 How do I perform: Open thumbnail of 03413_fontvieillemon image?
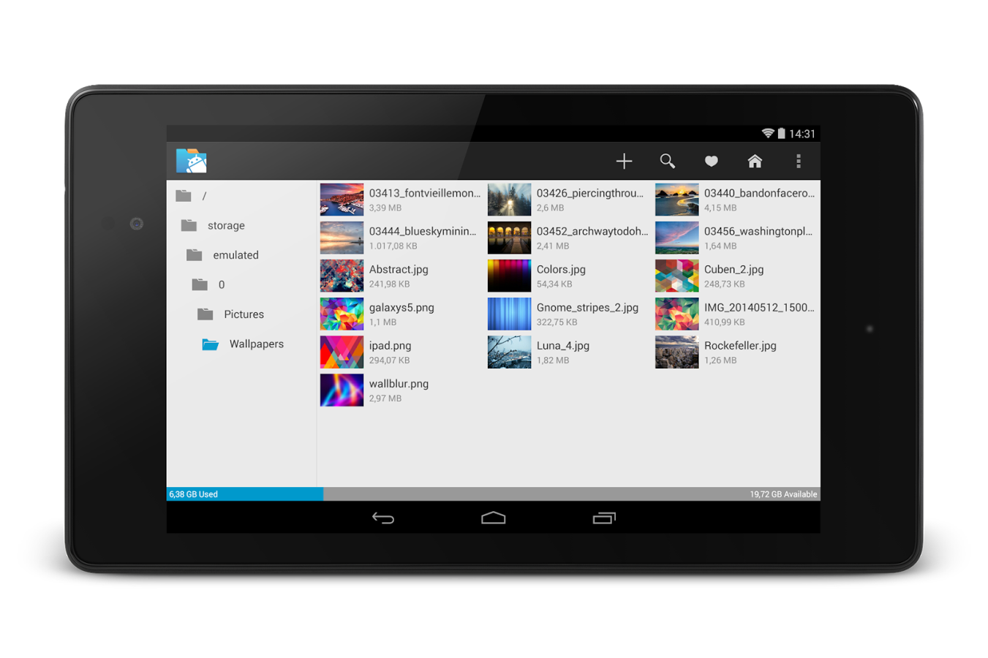point(342,200)
